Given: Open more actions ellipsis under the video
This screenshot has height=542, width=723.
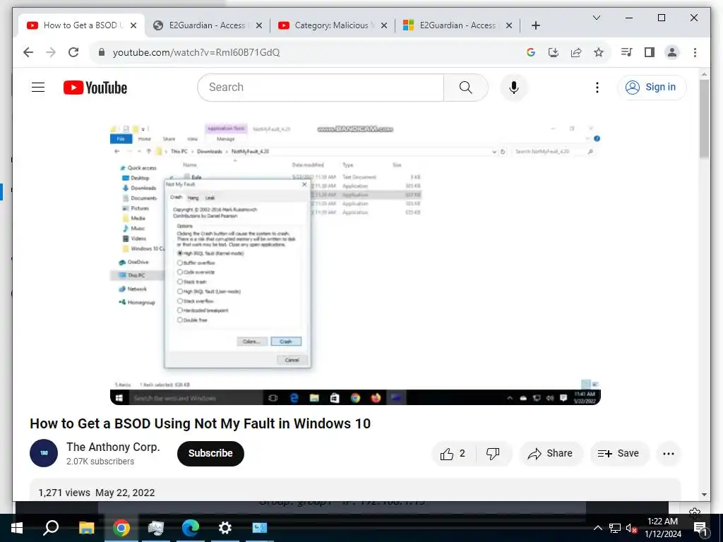Looking at the screenshot, I should [x=669, y=454].
